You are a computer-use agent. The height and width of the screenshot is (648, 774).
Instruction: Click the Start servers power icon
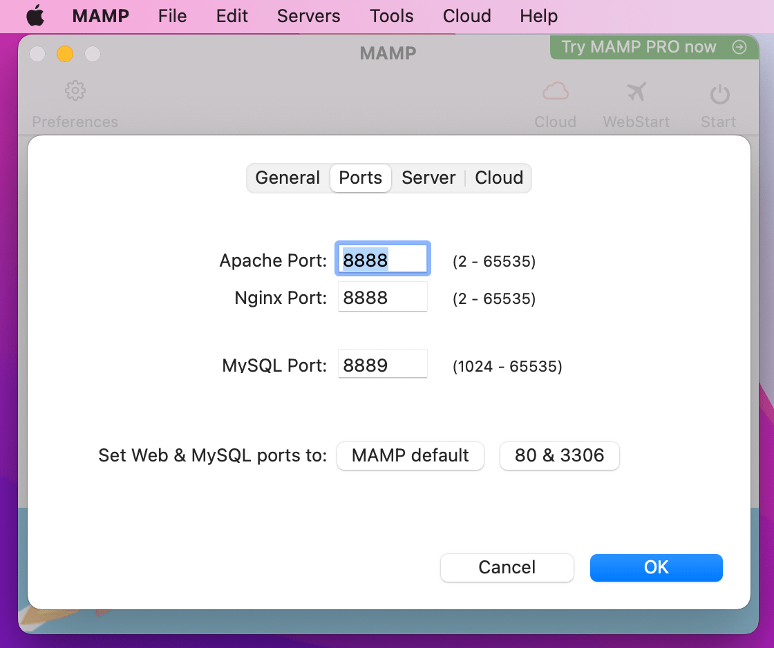coord(718,90)
